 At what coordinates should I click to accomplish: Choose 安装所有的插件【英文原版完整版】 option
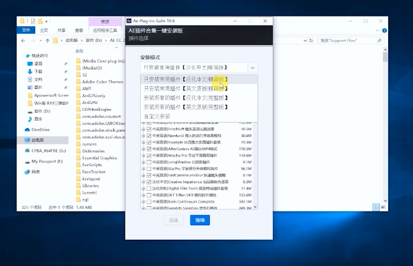pyautogui.click(x=199, y=107)
